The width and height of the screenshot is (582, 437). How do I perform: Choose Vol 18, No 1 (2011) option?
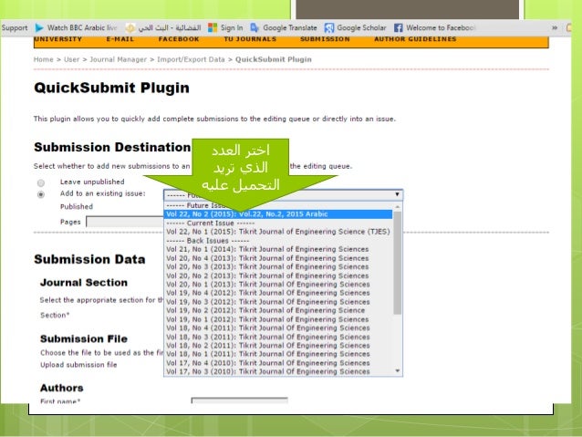[x=278, y=354]
